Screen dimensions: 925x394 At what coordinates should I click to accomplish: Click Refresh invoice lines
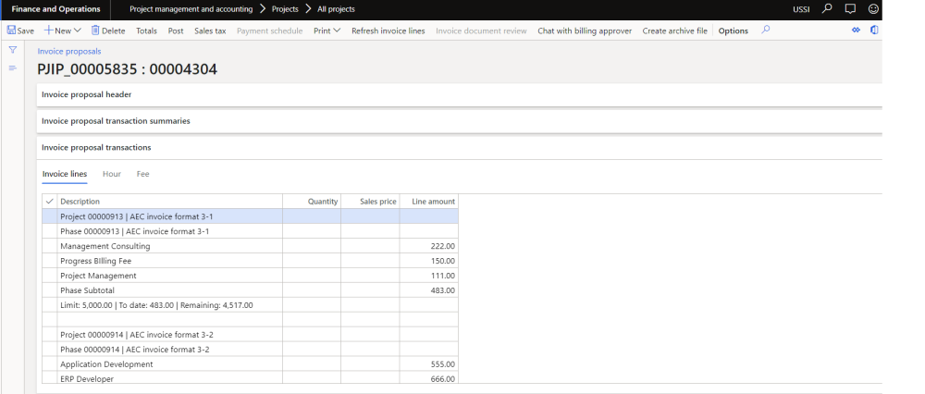388,31
